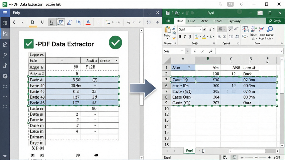The width and height of the screenshot is (285, 160).
Task: Open the font group dialog launcher in Excel
Action: (214, 43)
